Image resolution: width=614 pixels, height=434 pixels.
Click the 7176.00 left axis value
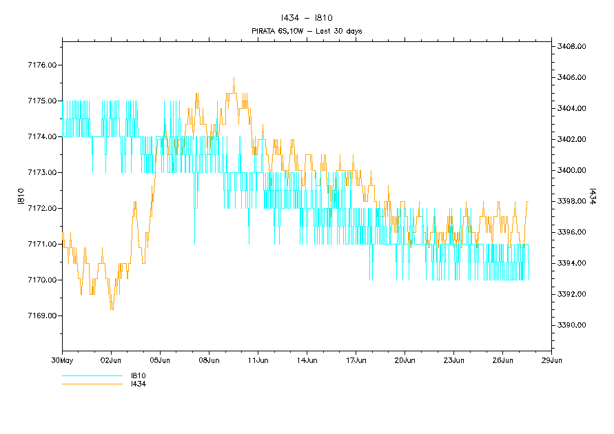point(41,65)
